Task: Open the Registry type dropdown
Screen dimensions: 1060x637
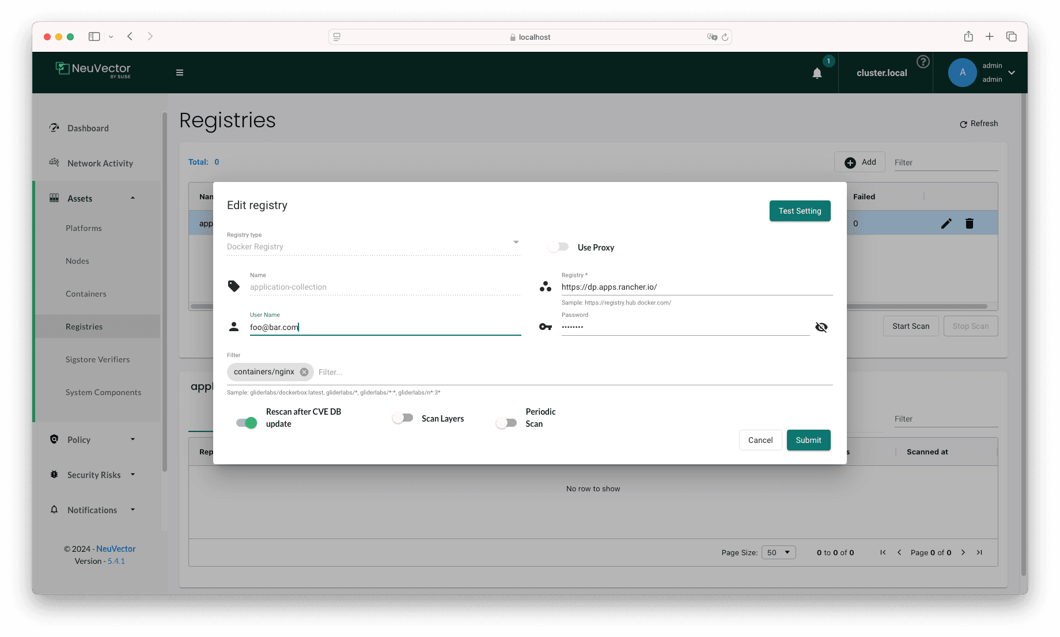Action: coord(516,242)
